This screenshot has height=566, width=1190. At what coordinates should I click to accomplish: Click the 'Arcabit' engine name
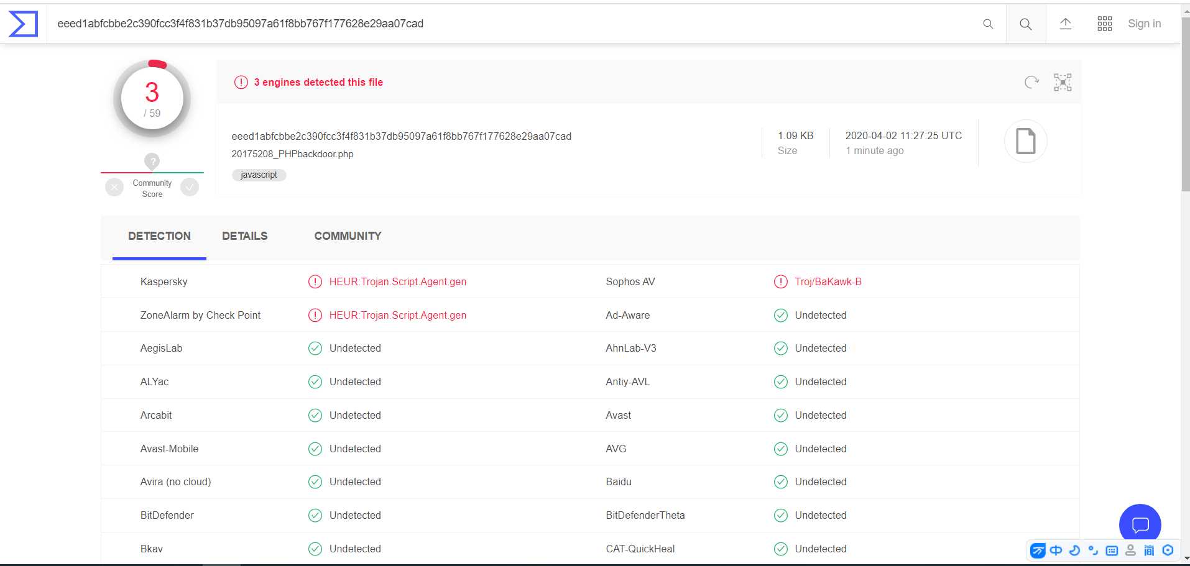click(156, 415)
